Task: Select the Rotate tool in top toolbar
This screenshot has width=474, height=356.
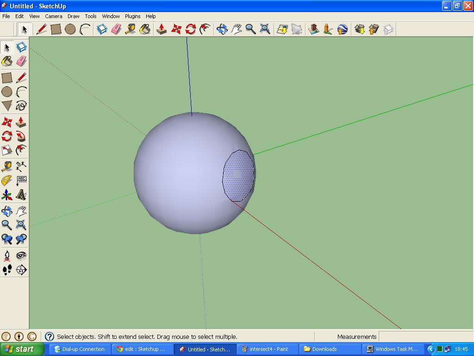Action: [x=190, y=29]
